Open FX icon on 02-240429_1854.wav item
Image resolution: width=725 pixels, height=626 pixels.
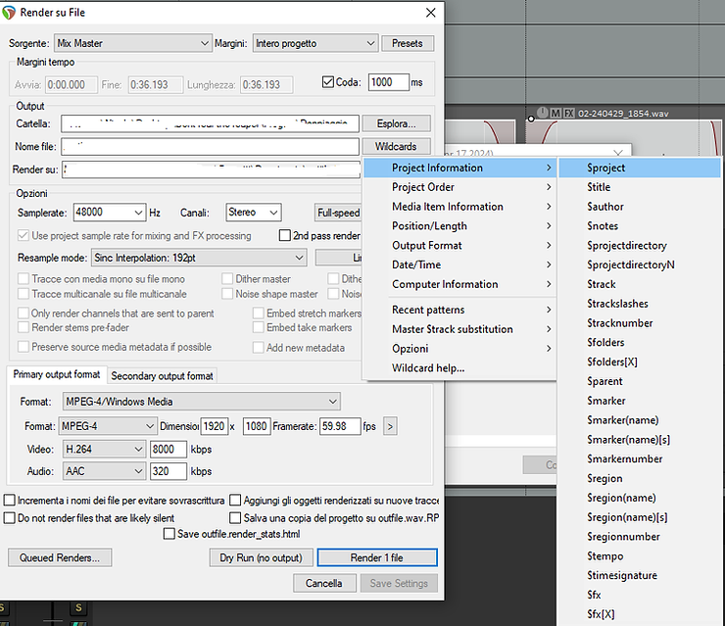[569, 114]
